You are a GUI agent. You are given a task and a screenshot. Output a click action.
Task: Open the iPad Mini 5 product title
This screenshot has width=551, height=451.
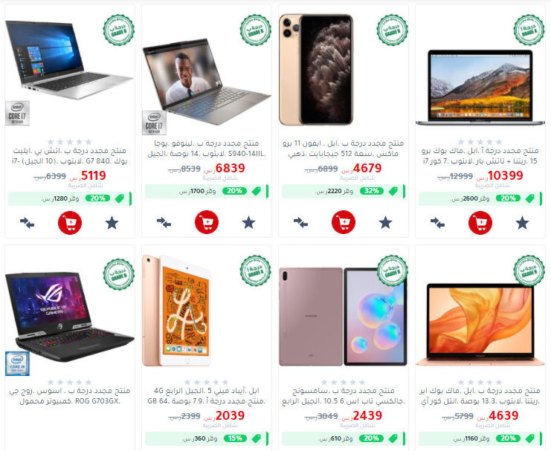[207, 396]
